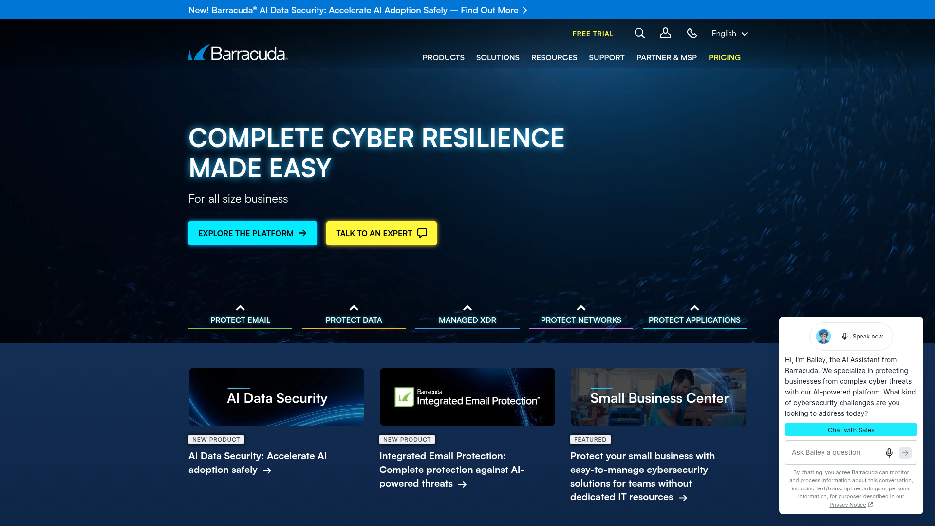Click arrow after AI Data Security headline

[x=267, y=470]
